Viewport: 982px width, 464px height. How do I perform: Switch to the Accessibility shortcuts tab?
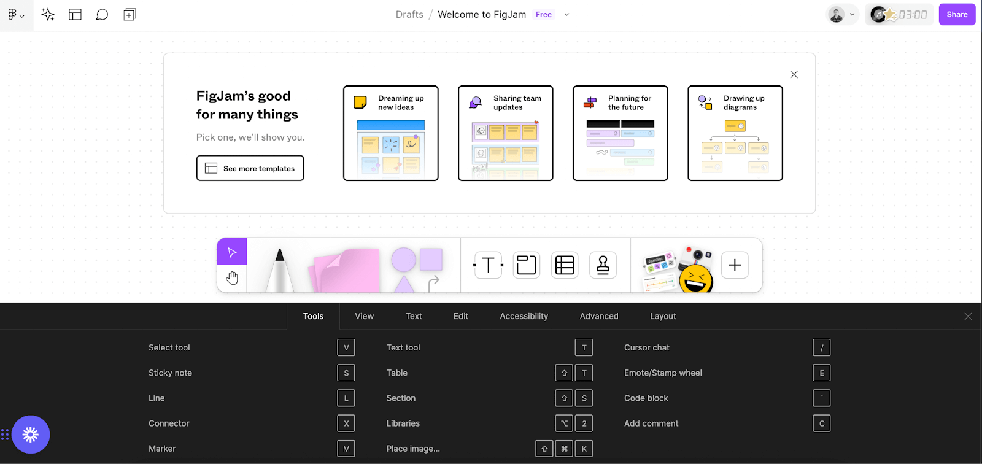(524, 316)
